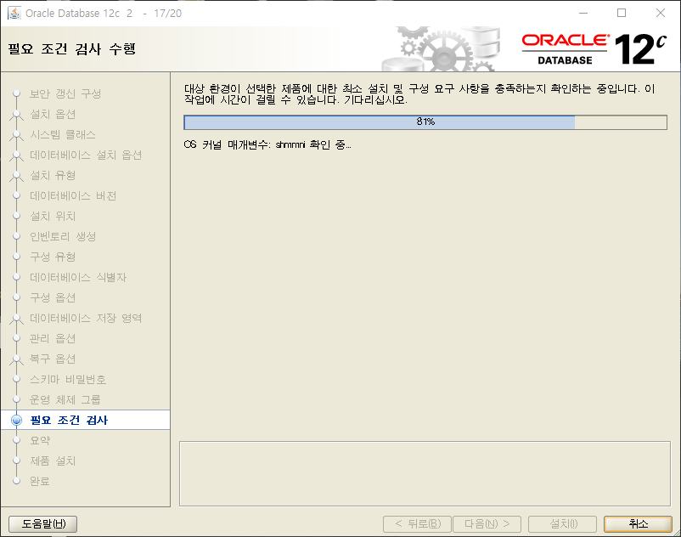Select the 설치 유형 step
681x537 pixels.
click(x=53, y=176)
